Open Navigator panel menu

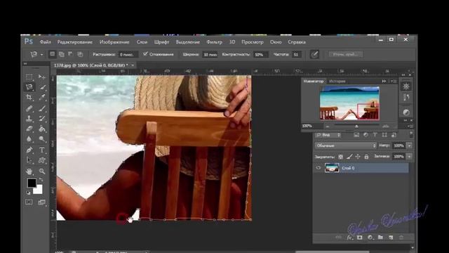[x=394, y=82]
